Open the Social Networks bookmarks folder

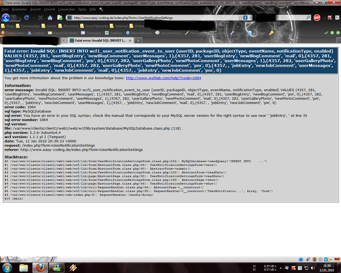coord(96,26)
